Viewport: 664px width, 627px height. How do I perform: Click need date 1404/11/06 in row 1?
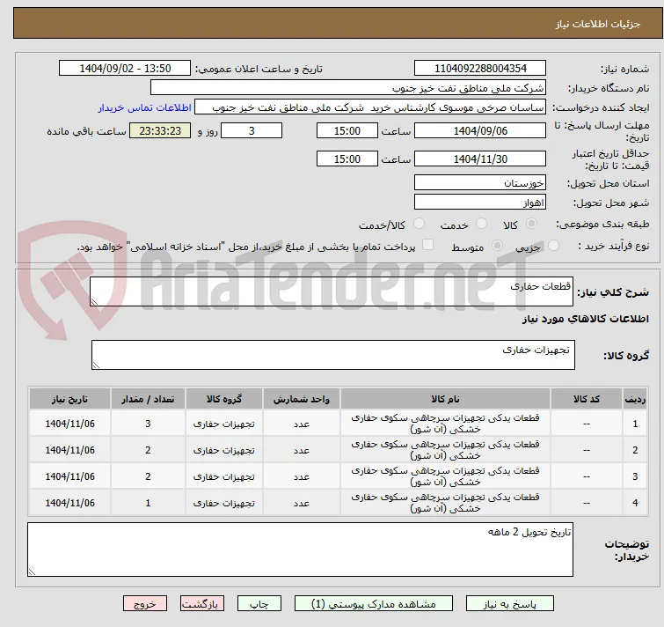(x=69, y=424)
